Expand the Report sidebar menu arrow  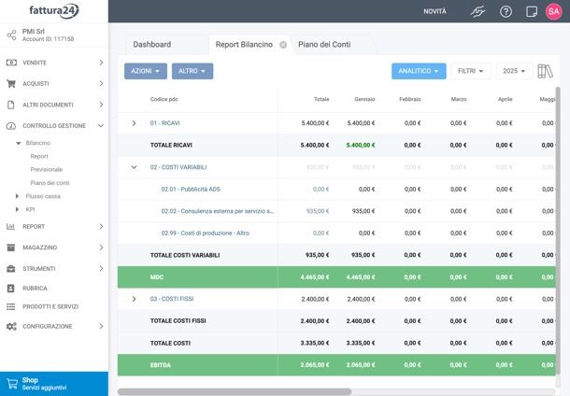[101, 226]
